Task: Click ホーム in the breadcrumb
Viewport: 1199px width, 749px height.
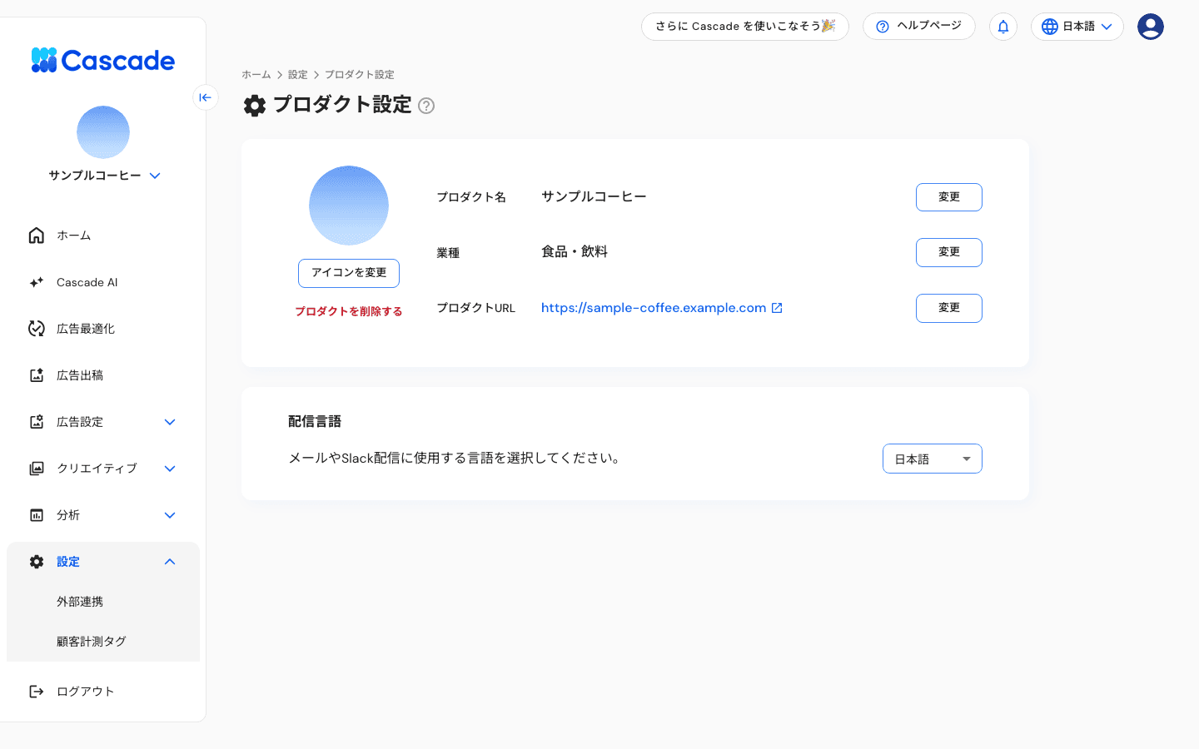Action: pos(256,75)
